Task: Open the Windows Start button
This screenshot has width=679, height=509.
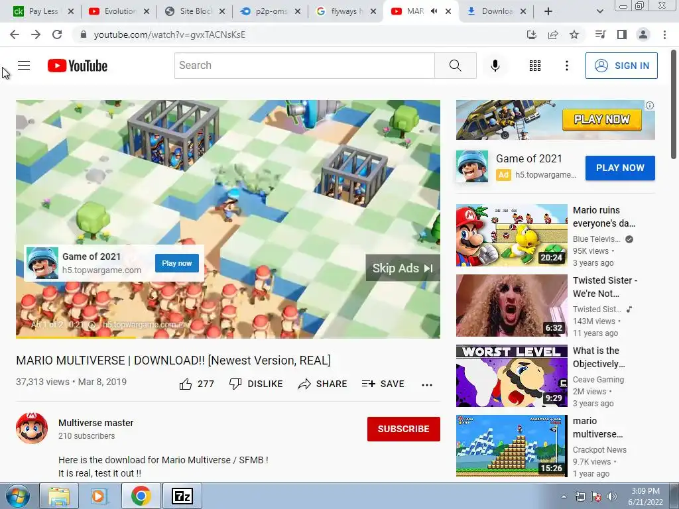Action: pyautogui.click(x=18, y=496)
